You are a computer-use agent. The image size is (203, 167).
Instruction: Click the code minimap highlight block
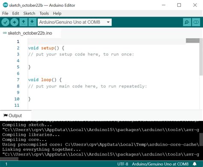(193, 41)
